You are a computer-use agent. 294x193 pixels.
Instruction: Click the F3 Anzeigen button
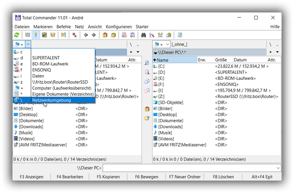tap(32, 177)
